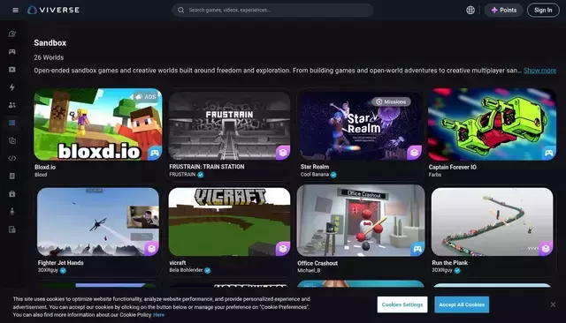Open creator 'Farbs' under Captain Forever IO

[435, 175]
